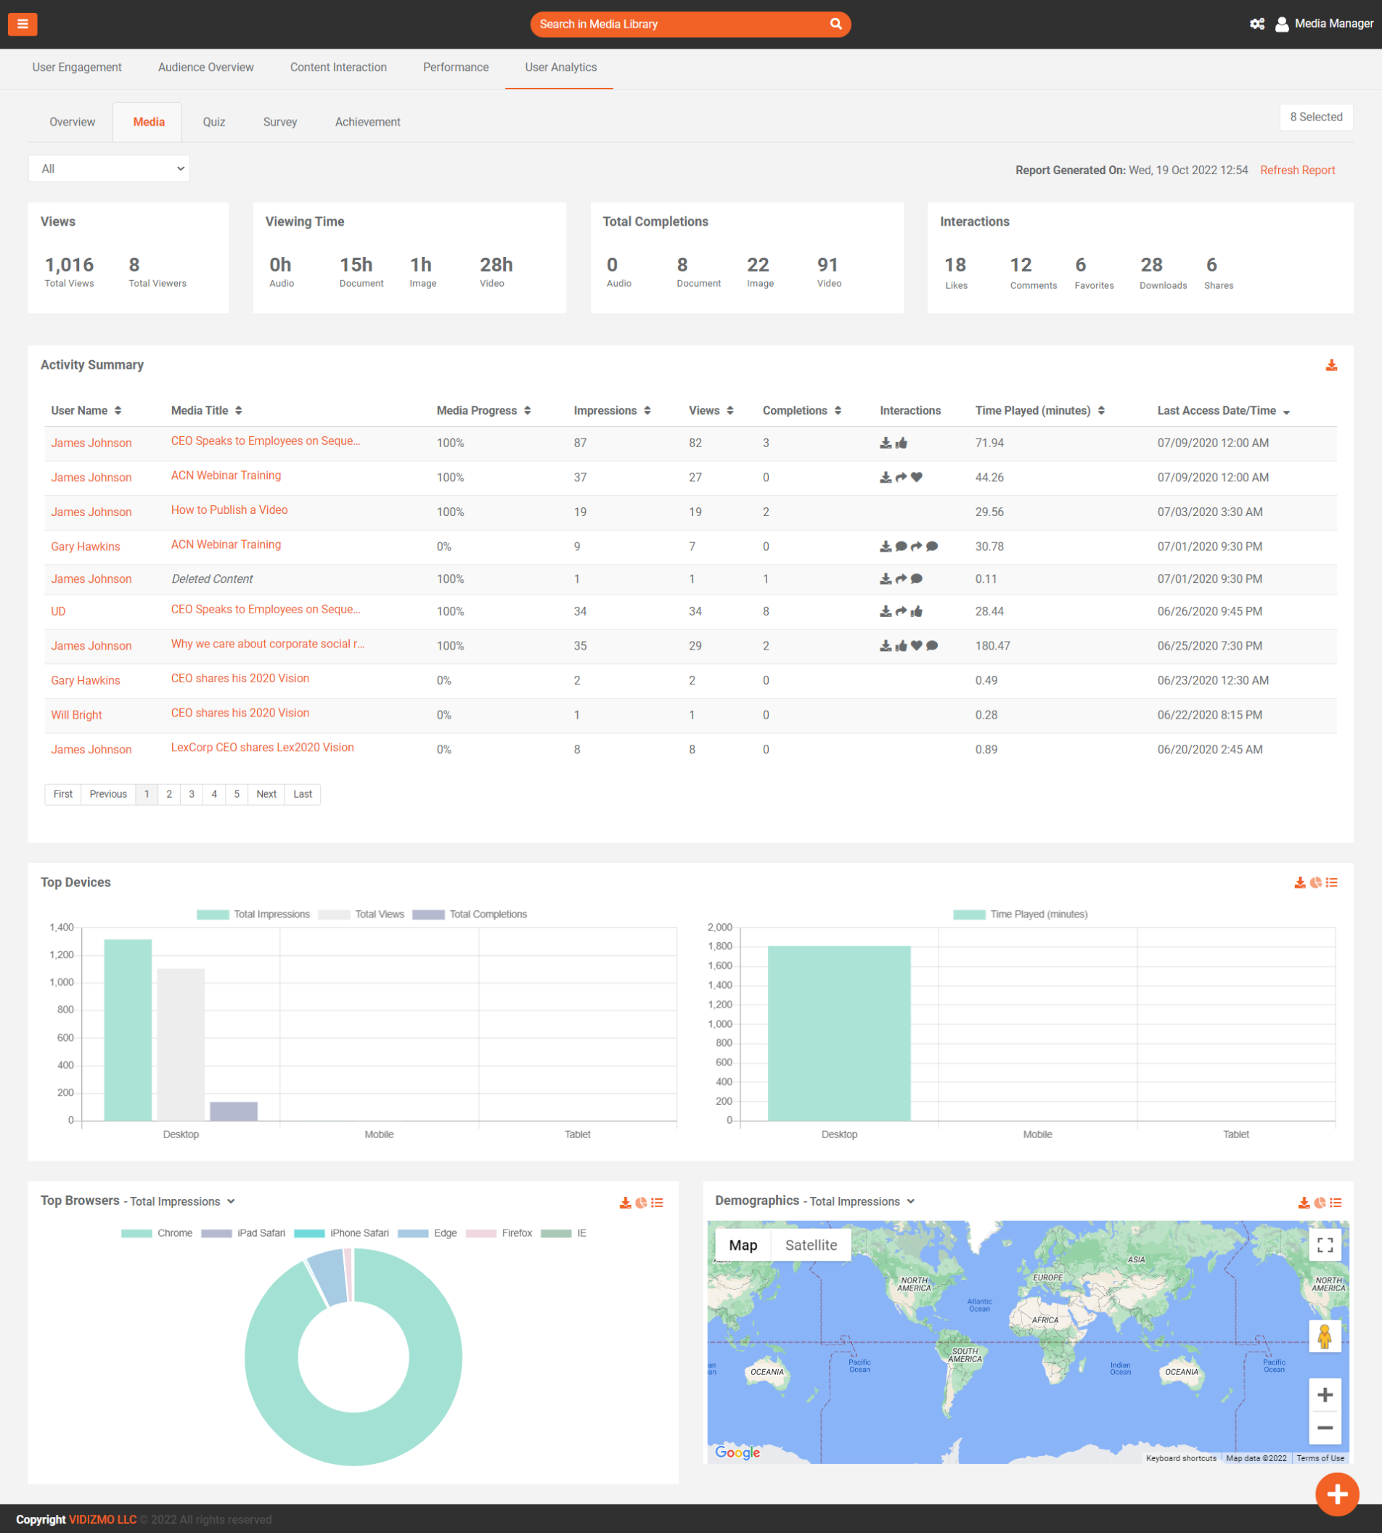Switch to the Quiz tab
Image resolution: width=1382 pixels, height=1533 pixels.
213,122
